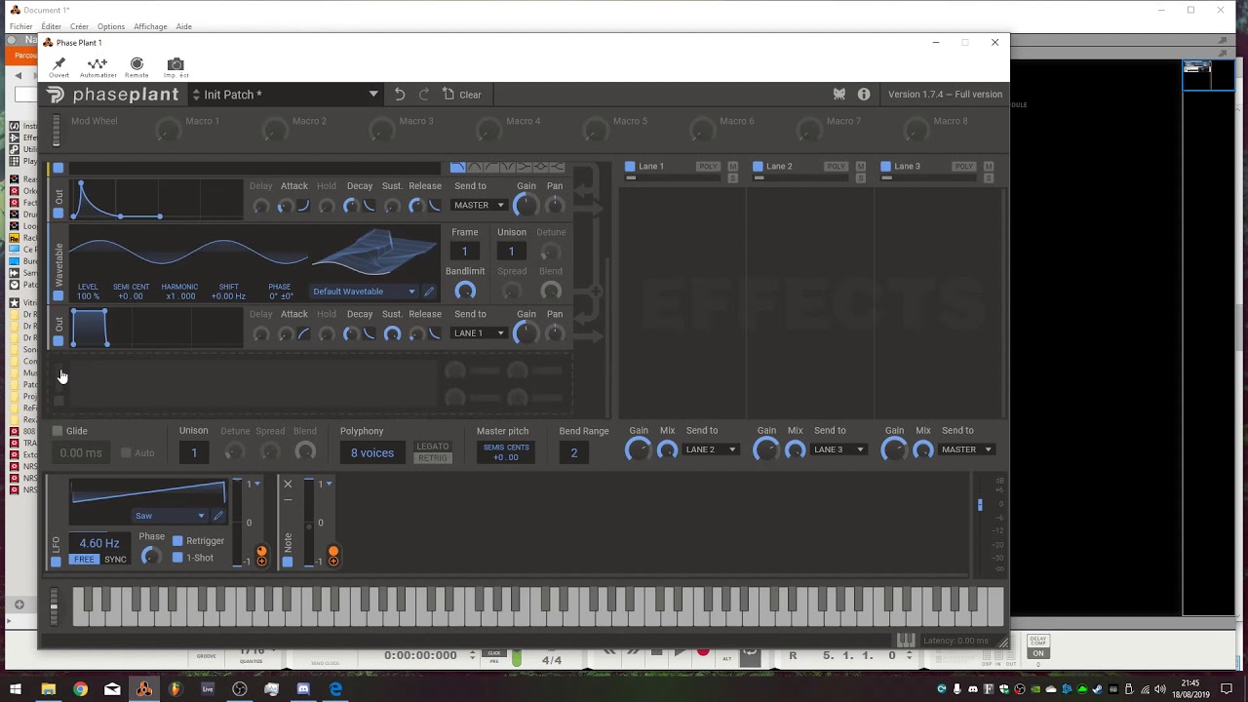Open the LANE 2 send-to dropdown
Viewport: 1248px width, 702px height.
click(711, 449)
